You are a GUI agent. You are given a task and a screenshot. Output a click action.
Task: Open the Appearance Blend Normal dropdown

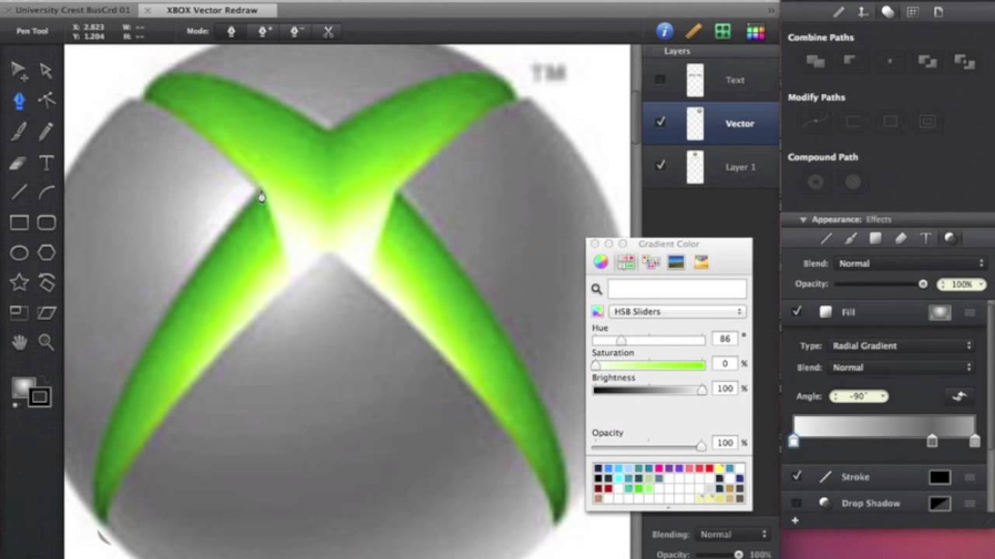pos(910,263)
